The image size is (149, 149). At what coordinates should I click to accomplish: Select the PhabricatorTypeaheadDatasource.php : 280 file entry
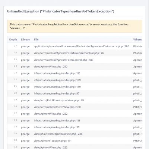coord(82,46)
